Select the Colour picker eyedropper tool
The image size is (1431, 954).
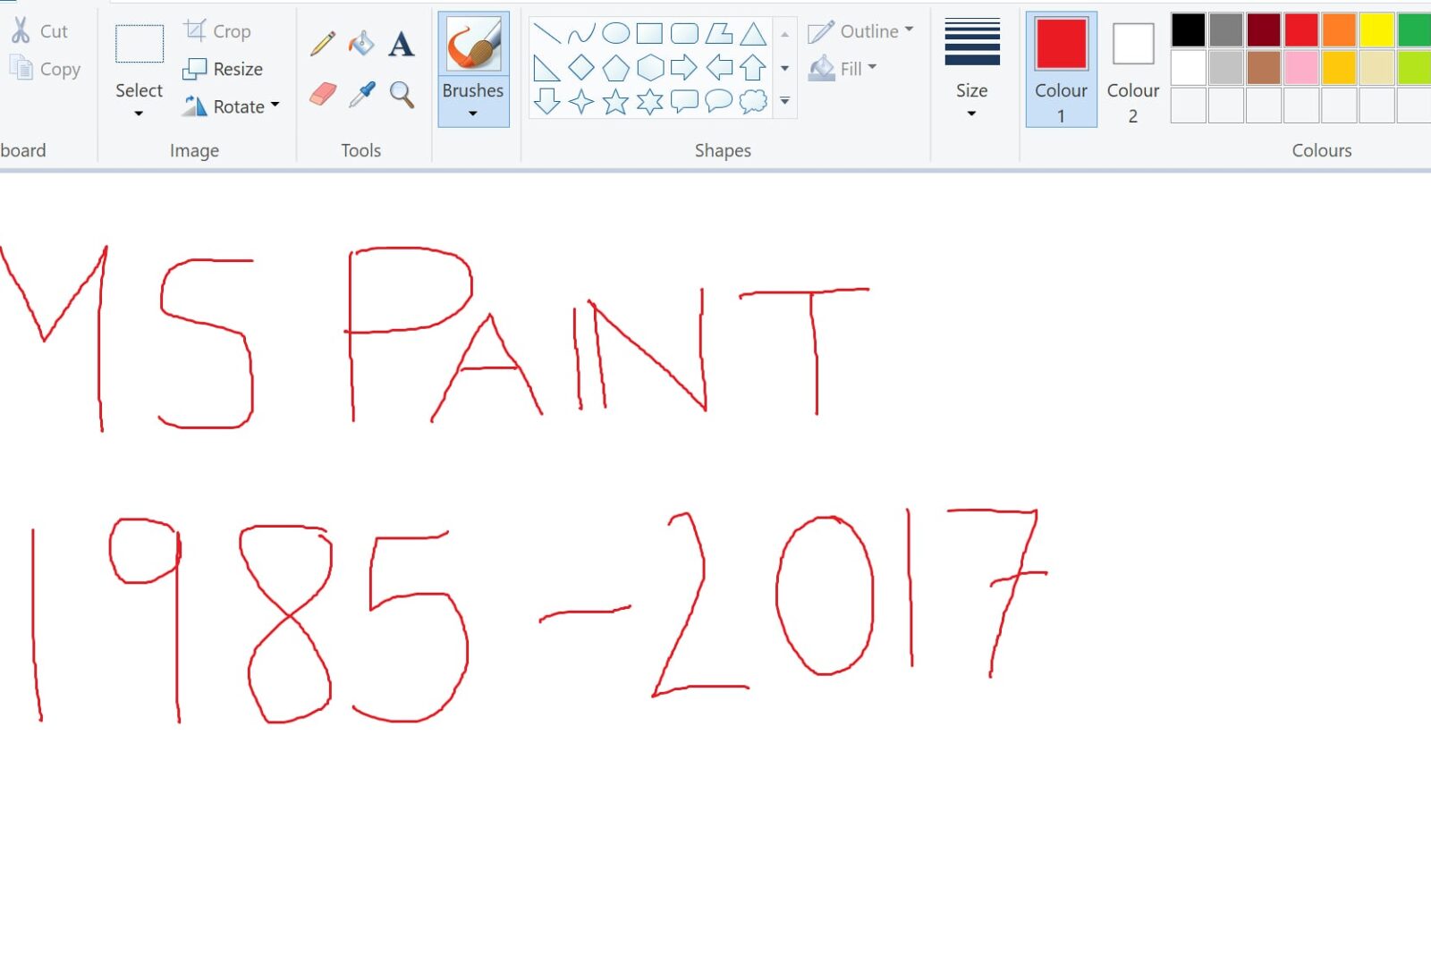pyautogui.click(x=361, y=94)
